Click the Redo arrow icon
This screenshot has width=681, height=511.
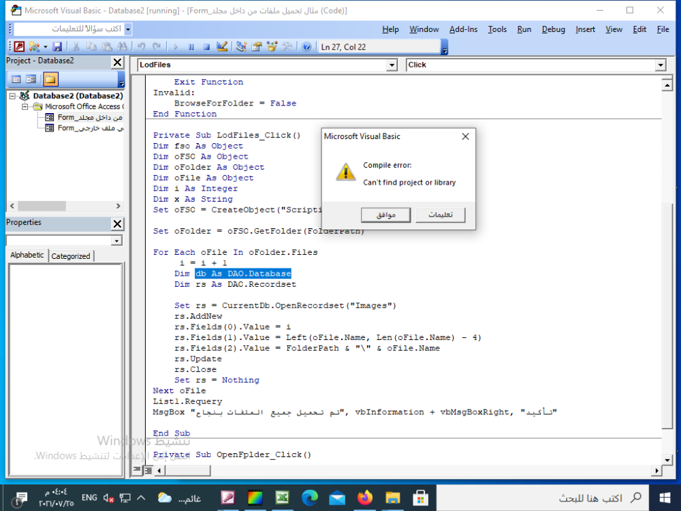point(157,46)
